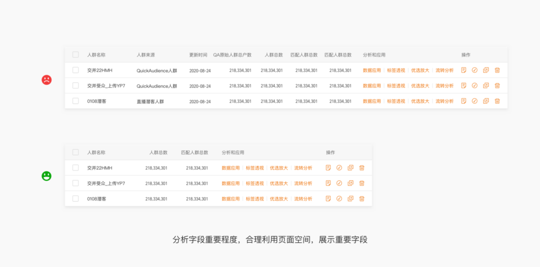Click circular edit icon for 交井22HMH, sad-face table
The width and height of the screenshot is (540, 267).
475,70
